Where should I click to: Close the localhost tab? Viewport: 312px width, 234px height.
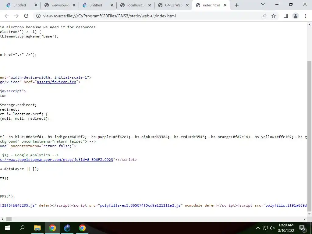[x=150, y=5]
